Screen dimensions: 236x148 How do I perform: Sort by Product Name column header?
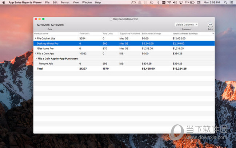point(41,34)
